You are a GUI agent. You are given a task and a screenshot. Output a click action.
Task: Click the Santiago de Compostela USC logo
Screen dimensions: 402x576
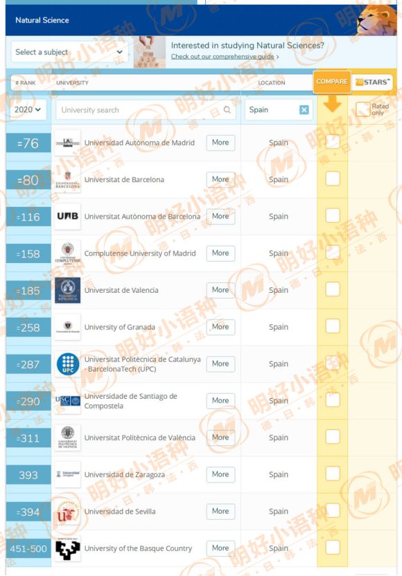(68, 401)
